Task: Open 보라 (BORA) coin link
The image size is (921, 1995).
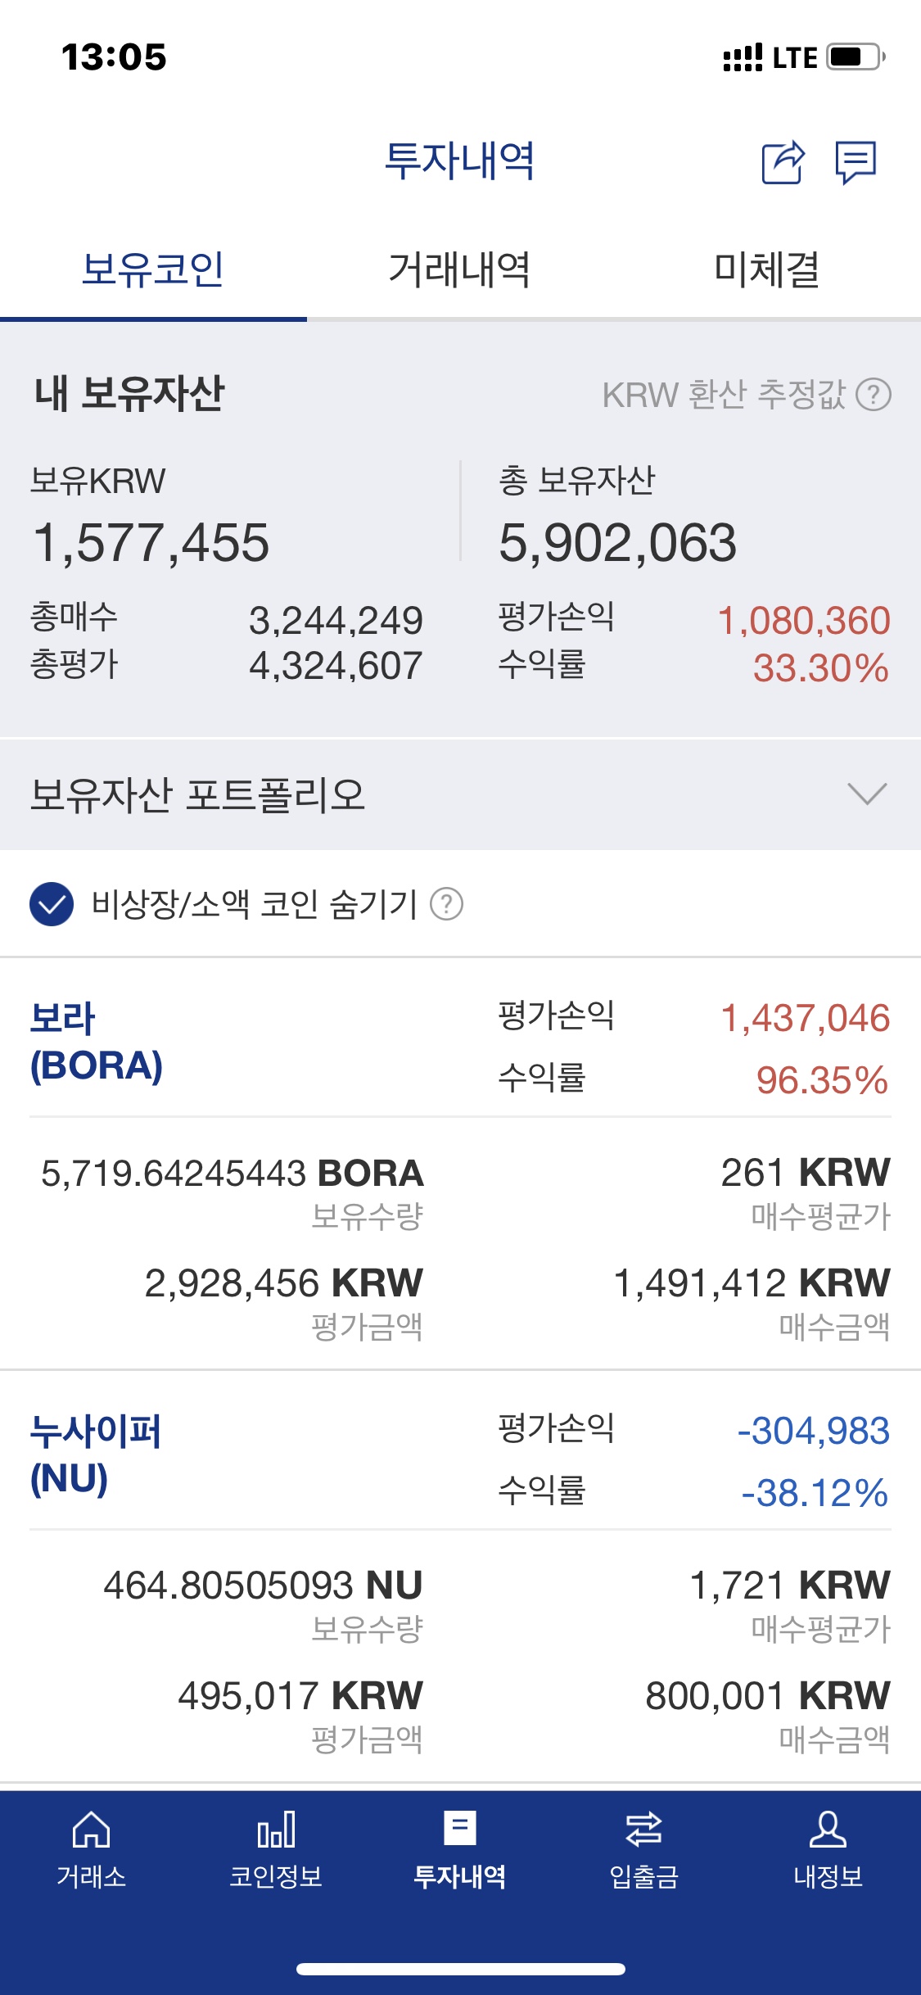Action: (97, 1042)
